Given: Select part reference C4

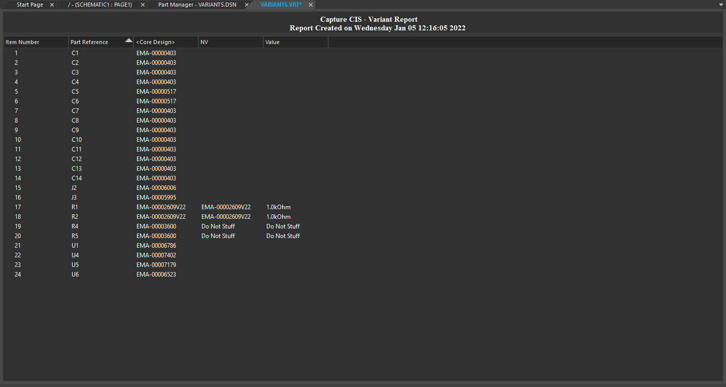Looking at the screenshot, I should (75, 82).
